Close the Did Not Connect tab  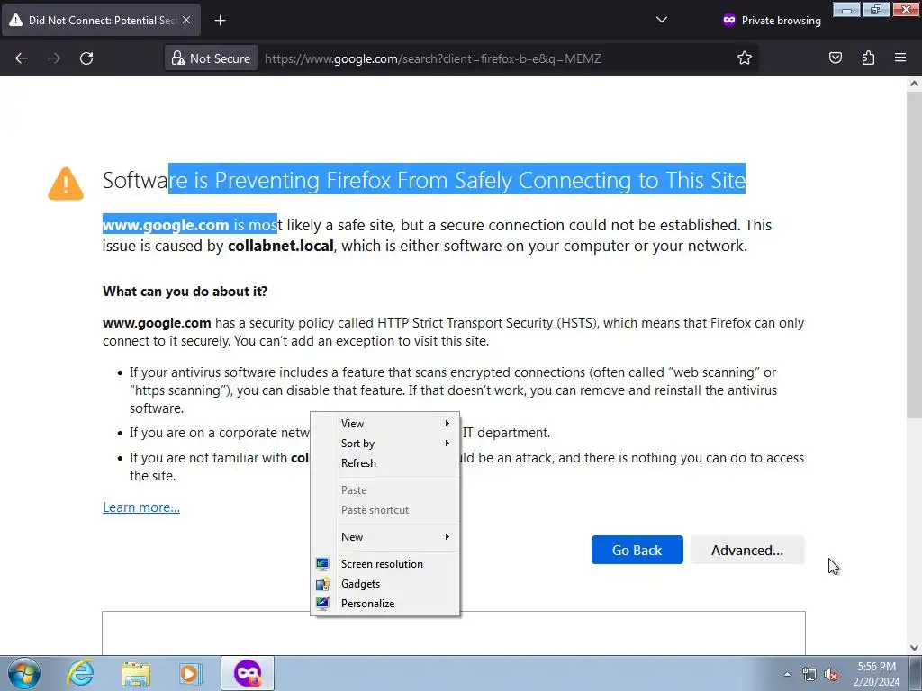186,20
